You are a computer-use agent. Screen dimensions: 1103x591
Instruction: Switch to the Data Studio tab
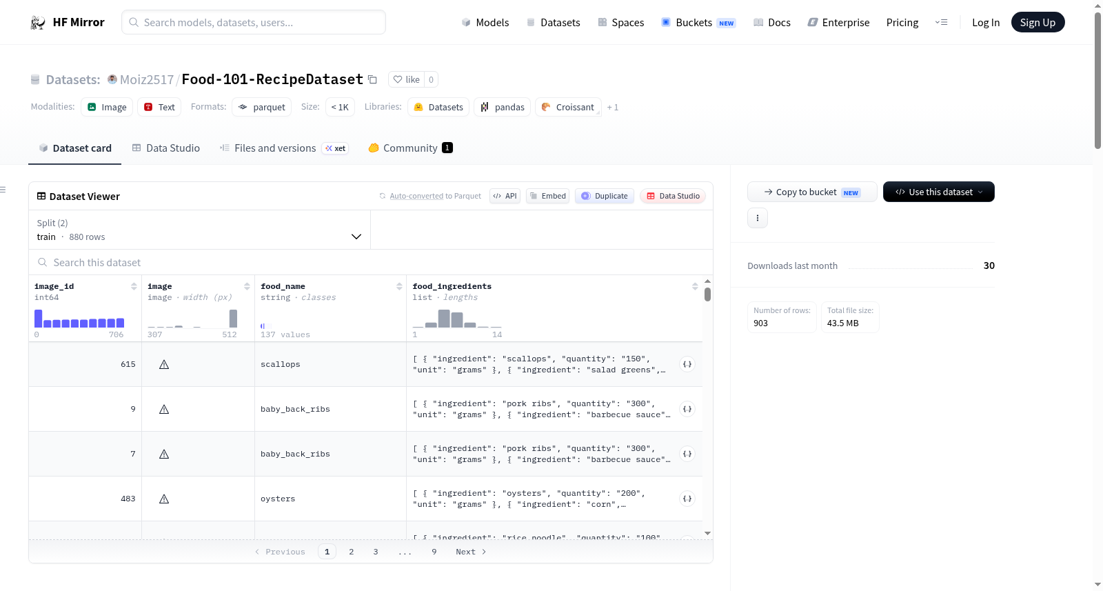tap(166, 148)
